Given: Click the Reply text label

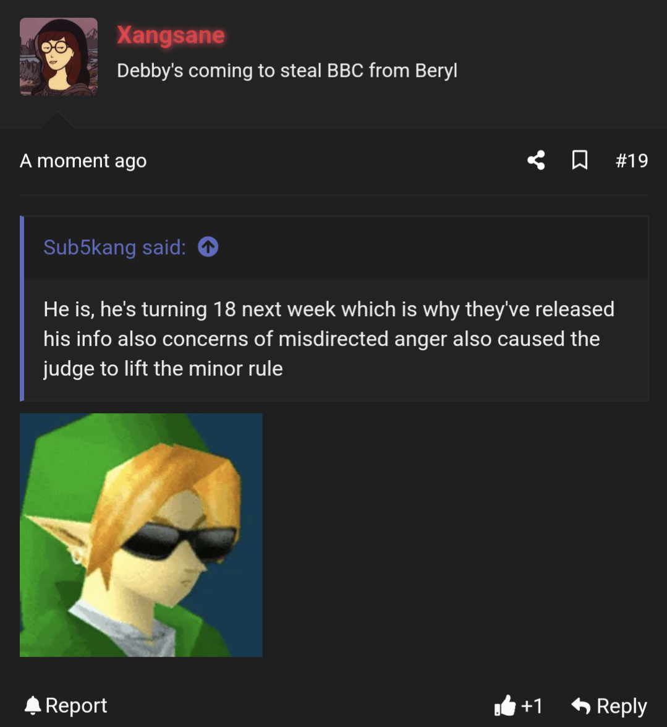Looking at the screenshot, I should 621,705.
